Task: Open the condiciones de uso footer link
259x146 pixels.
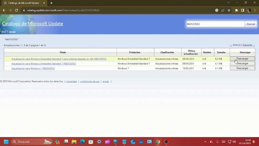Action: tap(90, 82)
